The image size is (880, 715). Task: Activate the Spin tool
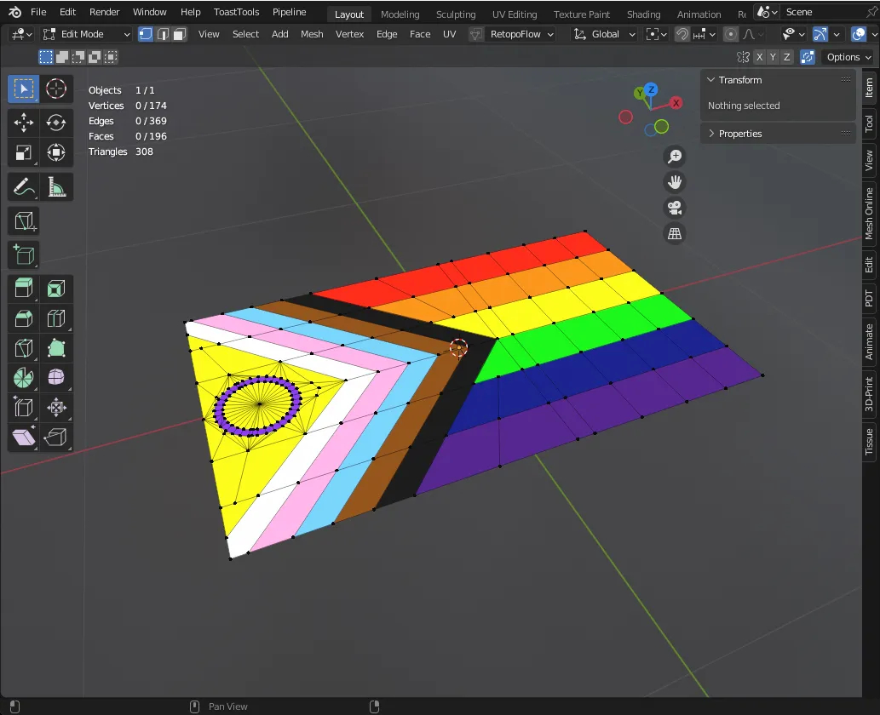tap(24, 378)
